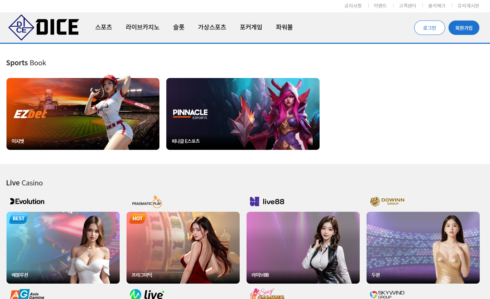Screen dimensions: 490x299
Task: Click the 두윈 caption text
Action: 376,275
